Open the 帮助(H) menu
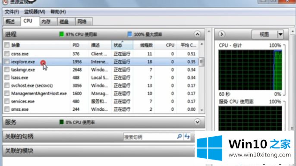296x166 pixels. click(58, 12)
